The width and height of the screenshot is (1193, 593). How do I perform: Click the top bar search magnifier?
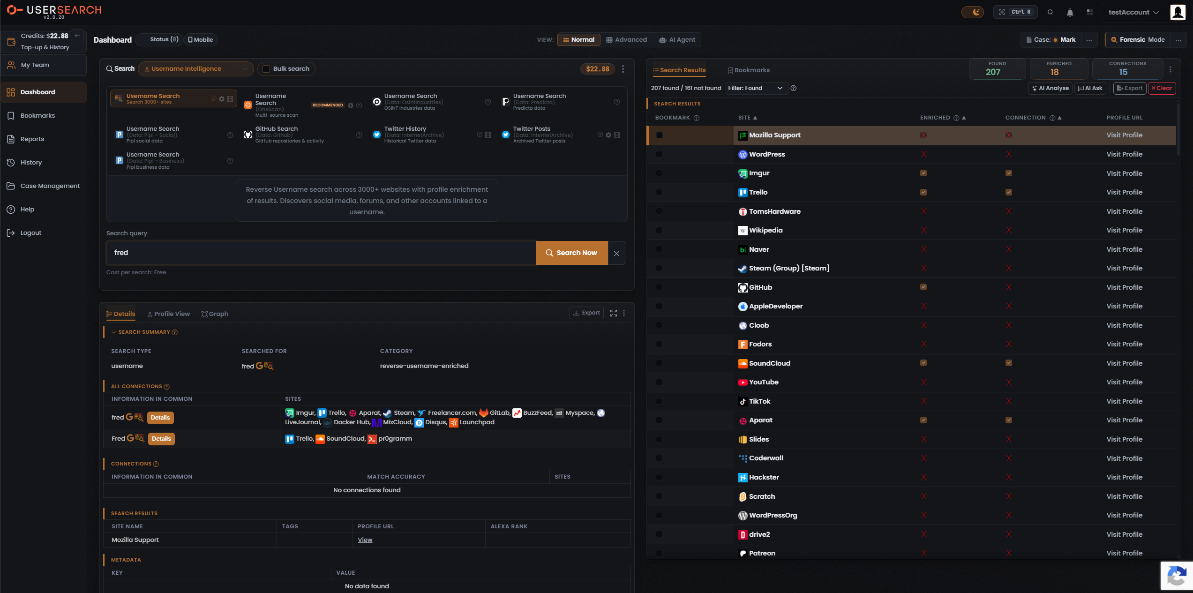pyautogui.click(x=1050, y=12)
